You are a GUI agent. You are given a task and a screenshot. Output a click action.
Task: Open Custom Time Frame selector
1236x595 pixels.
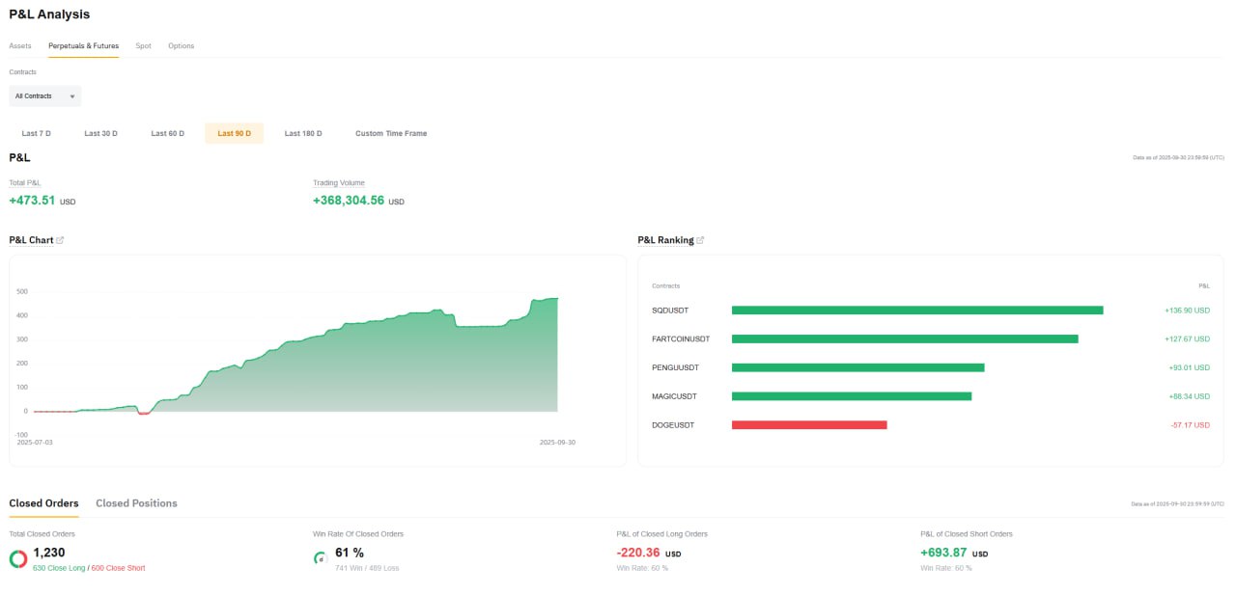(391, 133)
